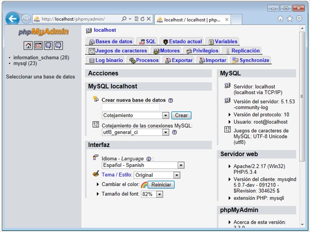Open the utf8_general_ci connection collation dropdown
Screen dimensions: 310x232
135,132
